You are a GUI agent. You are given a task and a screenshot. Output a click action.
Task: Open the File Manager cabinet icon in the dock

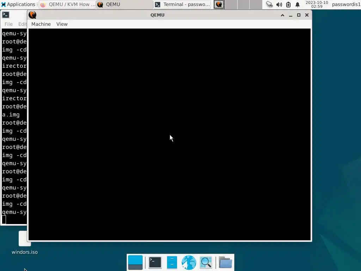click(x=172, y=263)
